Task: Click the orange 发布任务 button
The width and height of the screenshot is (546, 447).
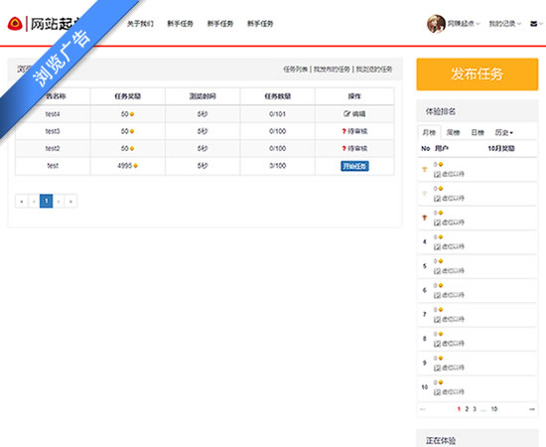Action: click(478, 74)
